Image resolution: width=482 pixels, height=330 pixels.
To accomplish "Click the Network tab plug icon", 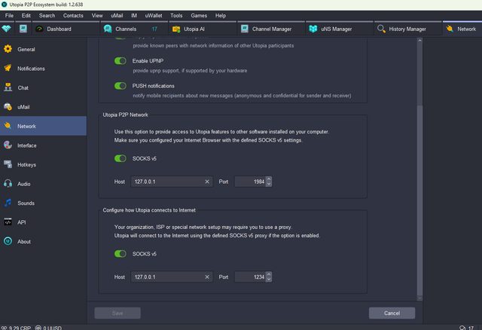I will [x=450, y=29].
